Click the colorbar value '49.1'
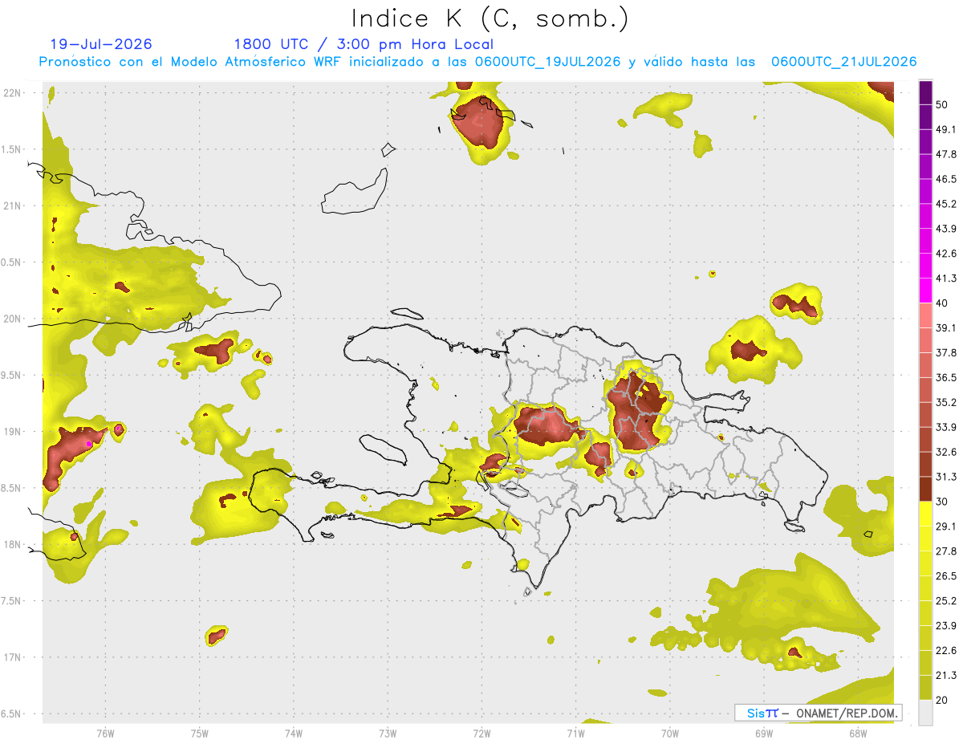963x744 pixels. 945,129
